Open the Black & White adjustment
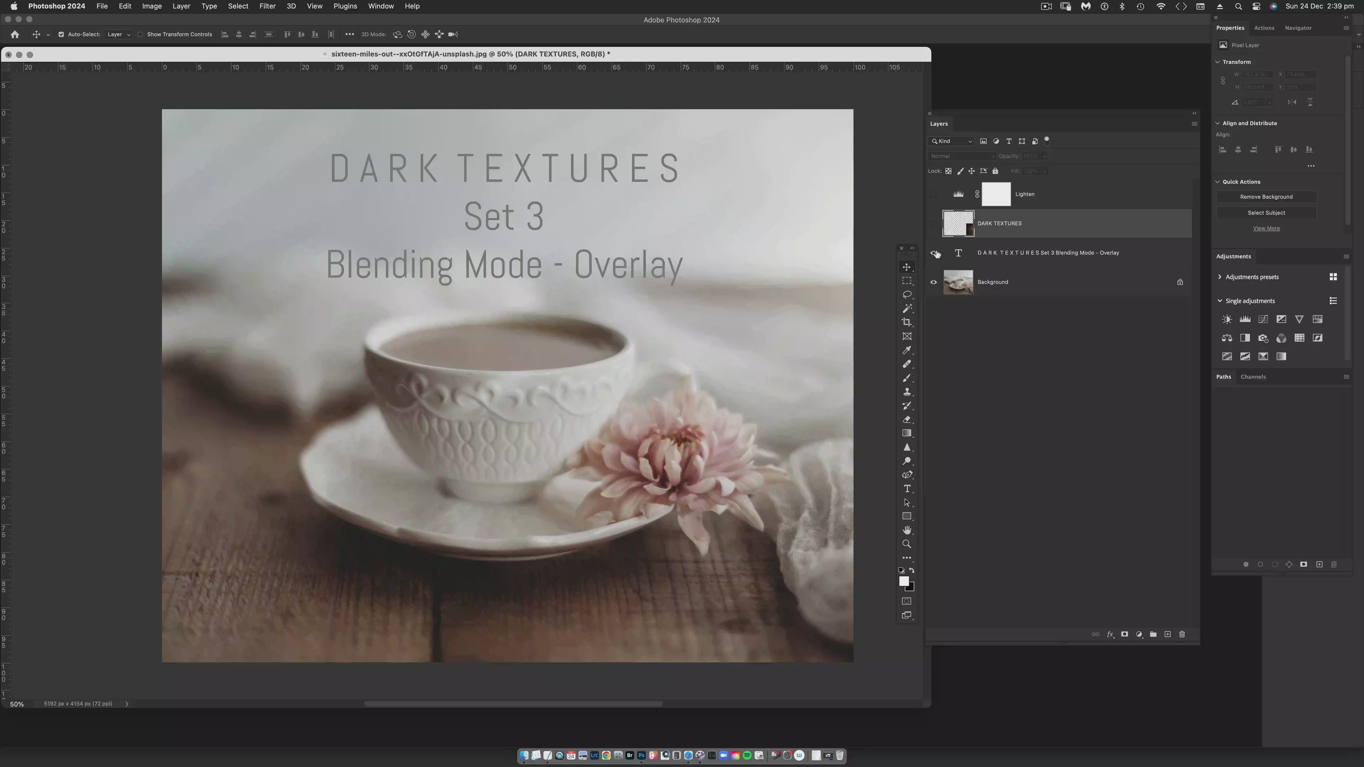 tap(1245, 338)
